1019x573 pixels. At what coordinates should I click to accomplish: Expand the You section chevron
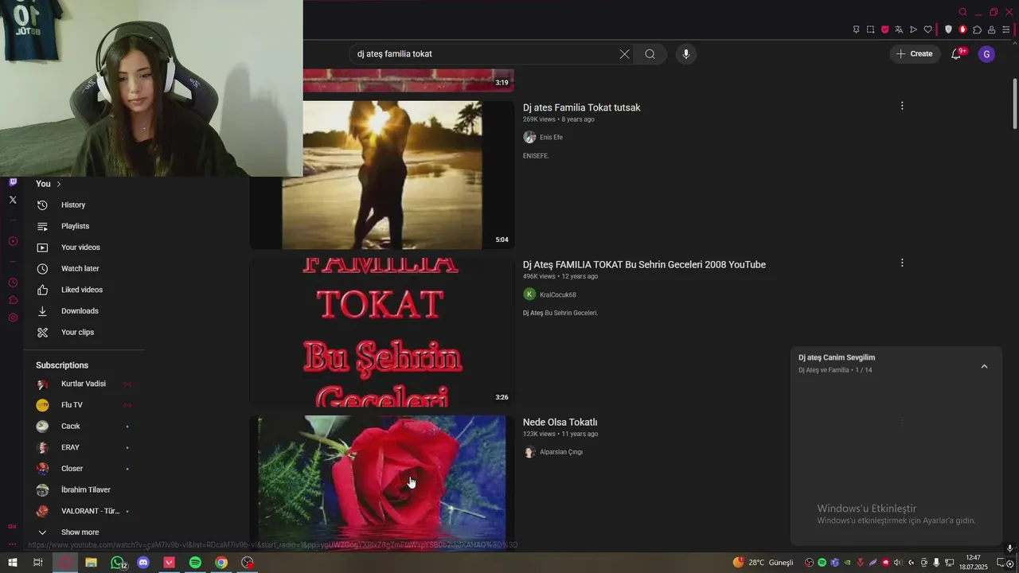point(58,184)
